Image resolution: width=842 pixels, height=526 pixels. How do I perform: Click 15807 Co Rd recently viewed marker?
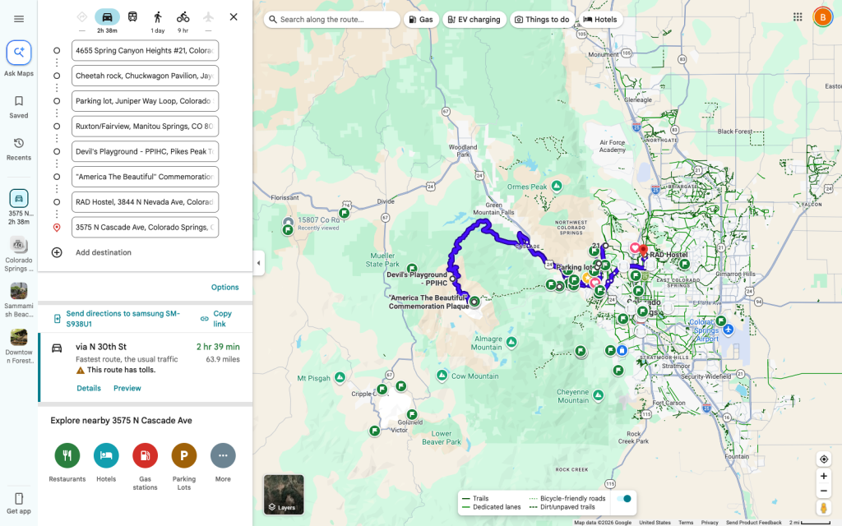288,222
